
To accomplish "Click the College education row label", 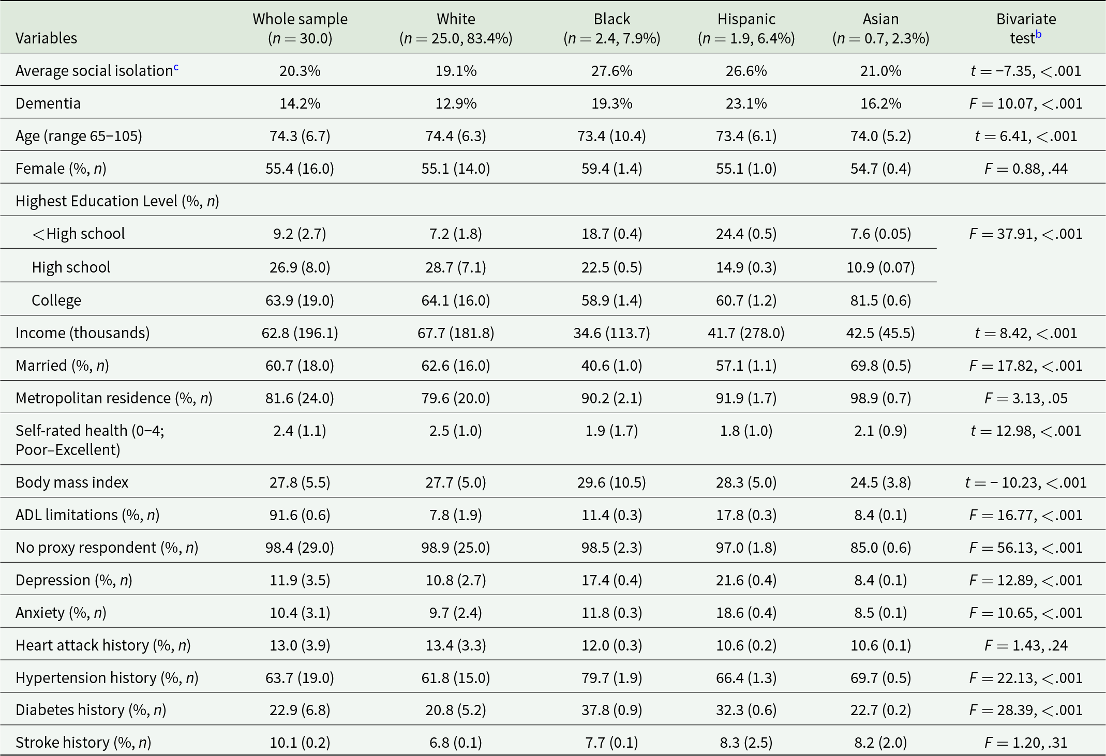I will click(56, 300).
